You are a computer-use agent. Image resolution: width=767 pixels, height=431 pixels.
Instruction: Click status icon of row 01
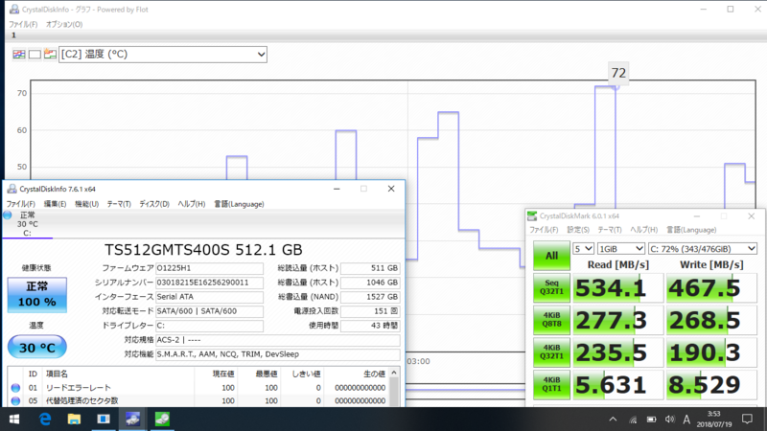tap(15, 388)
